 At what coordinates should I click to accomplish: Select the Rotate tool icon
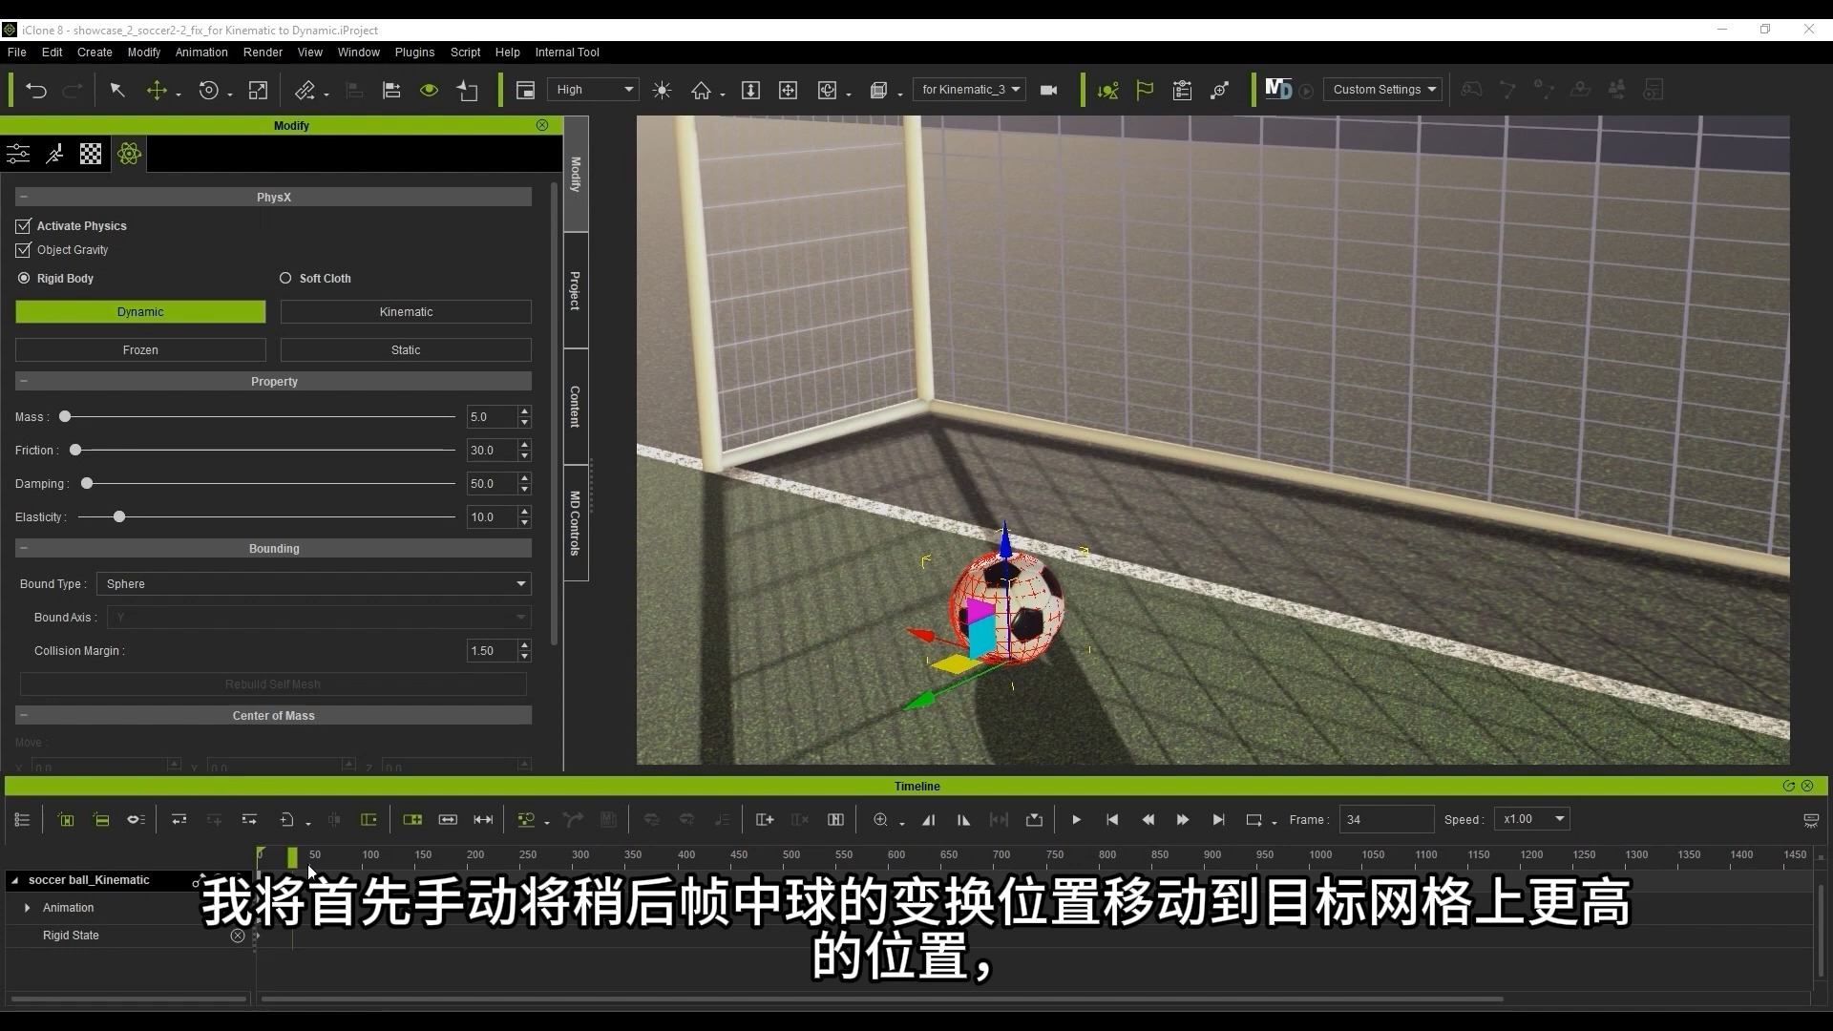(208, 90)
